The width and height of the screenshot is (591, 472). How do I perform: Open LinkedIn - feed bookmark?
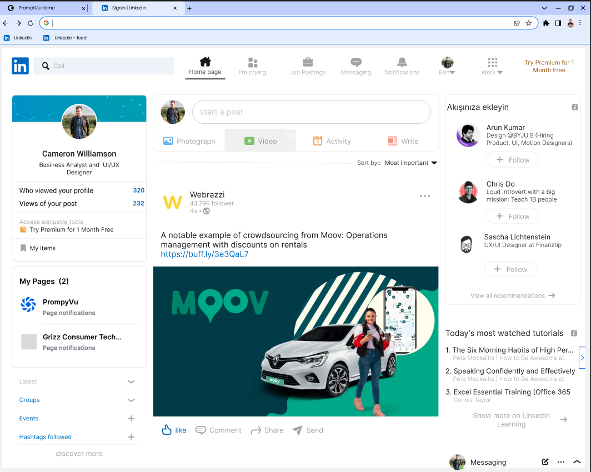(65, 38)
